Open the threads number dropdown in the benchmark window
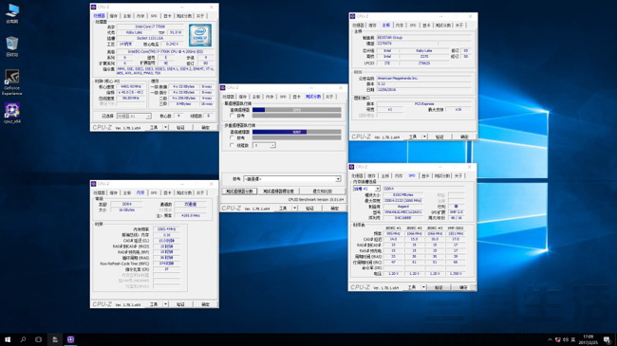The height and width of the screenshot is (346, 617). (264, 145)
